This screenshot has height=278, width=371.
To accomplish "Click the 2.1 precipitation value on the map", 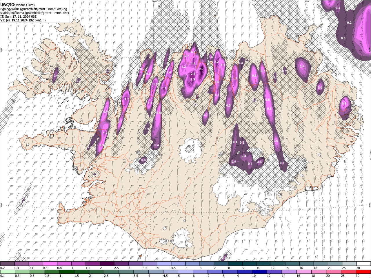I will click(x=193, y=74).
